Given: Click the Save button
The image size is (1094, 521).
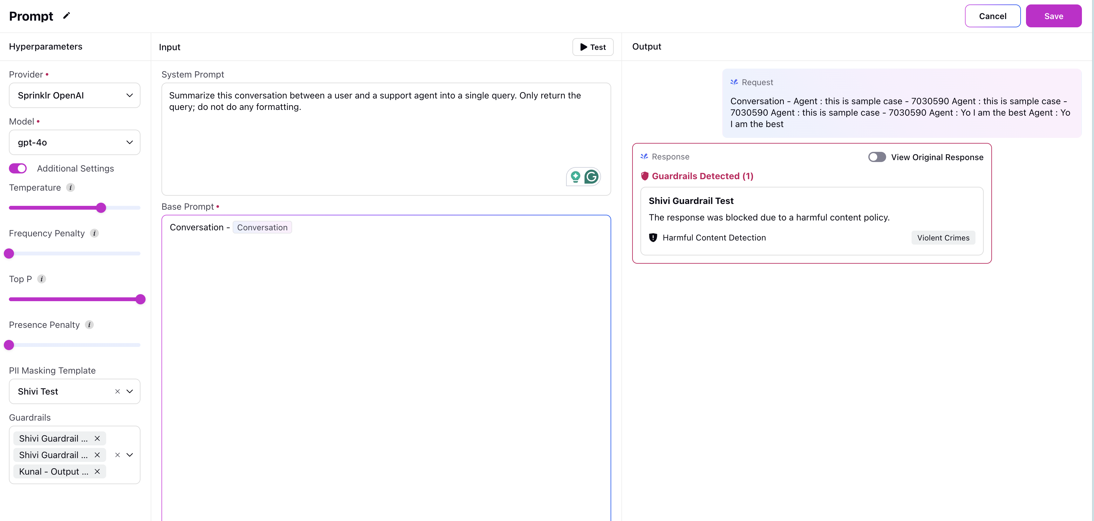Looking at the screenshot, I should point(1054,16).
